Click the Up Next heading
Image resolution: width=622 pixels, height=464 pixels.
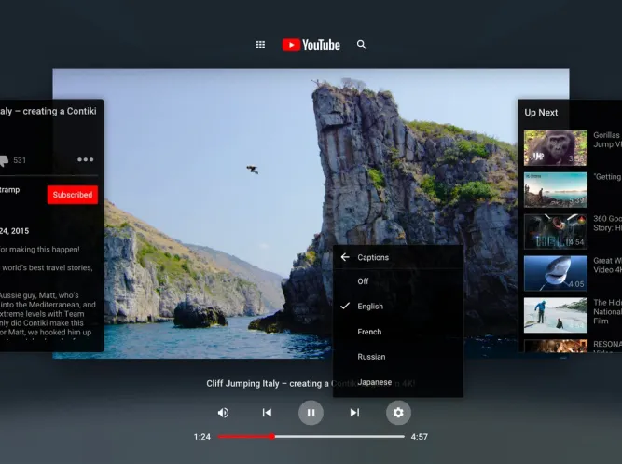point(541,113)
